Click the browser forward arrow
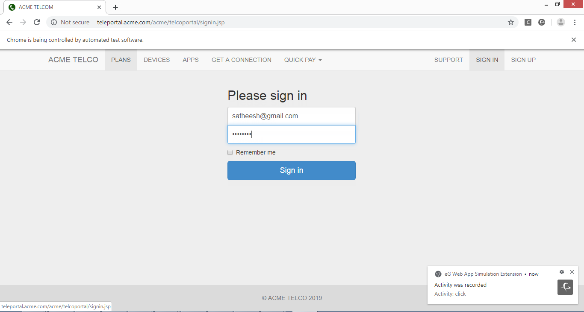Screen dimensions: 584x312 (23, 22)
